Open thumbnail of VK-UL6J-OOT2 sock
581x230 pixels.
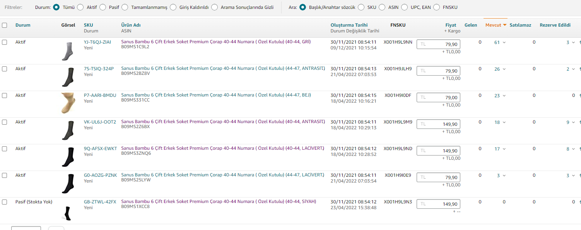[x=68, y=131]
